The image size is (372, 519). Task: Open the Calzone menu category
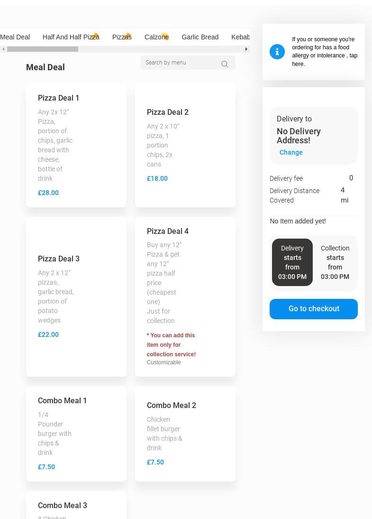click(157, 37)
